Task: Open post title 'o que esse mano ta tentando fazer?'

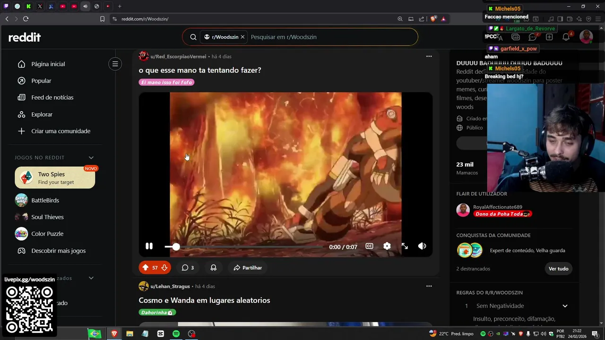Action: point(200,70)
